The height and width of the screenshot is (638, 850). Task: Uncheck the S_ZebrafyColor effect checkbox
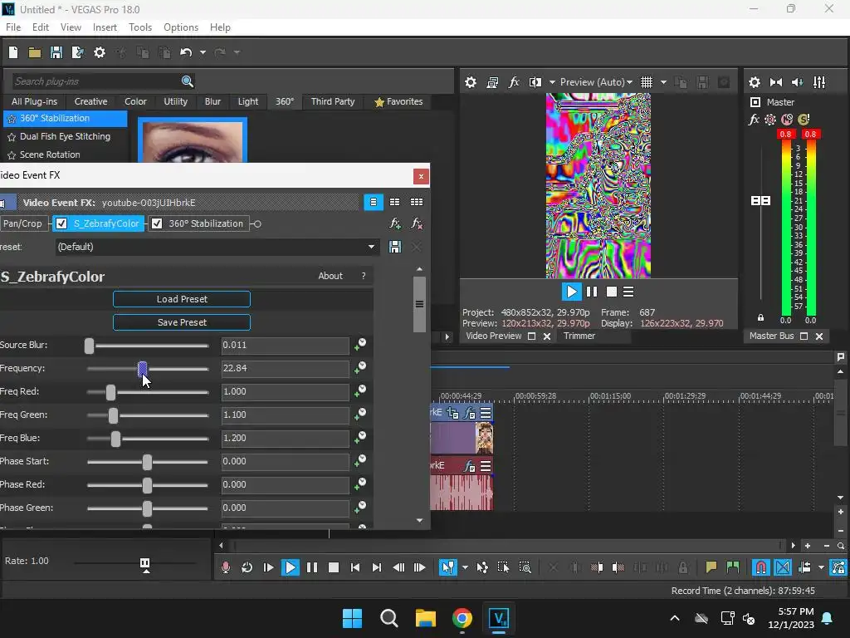[x=61, y=223]
